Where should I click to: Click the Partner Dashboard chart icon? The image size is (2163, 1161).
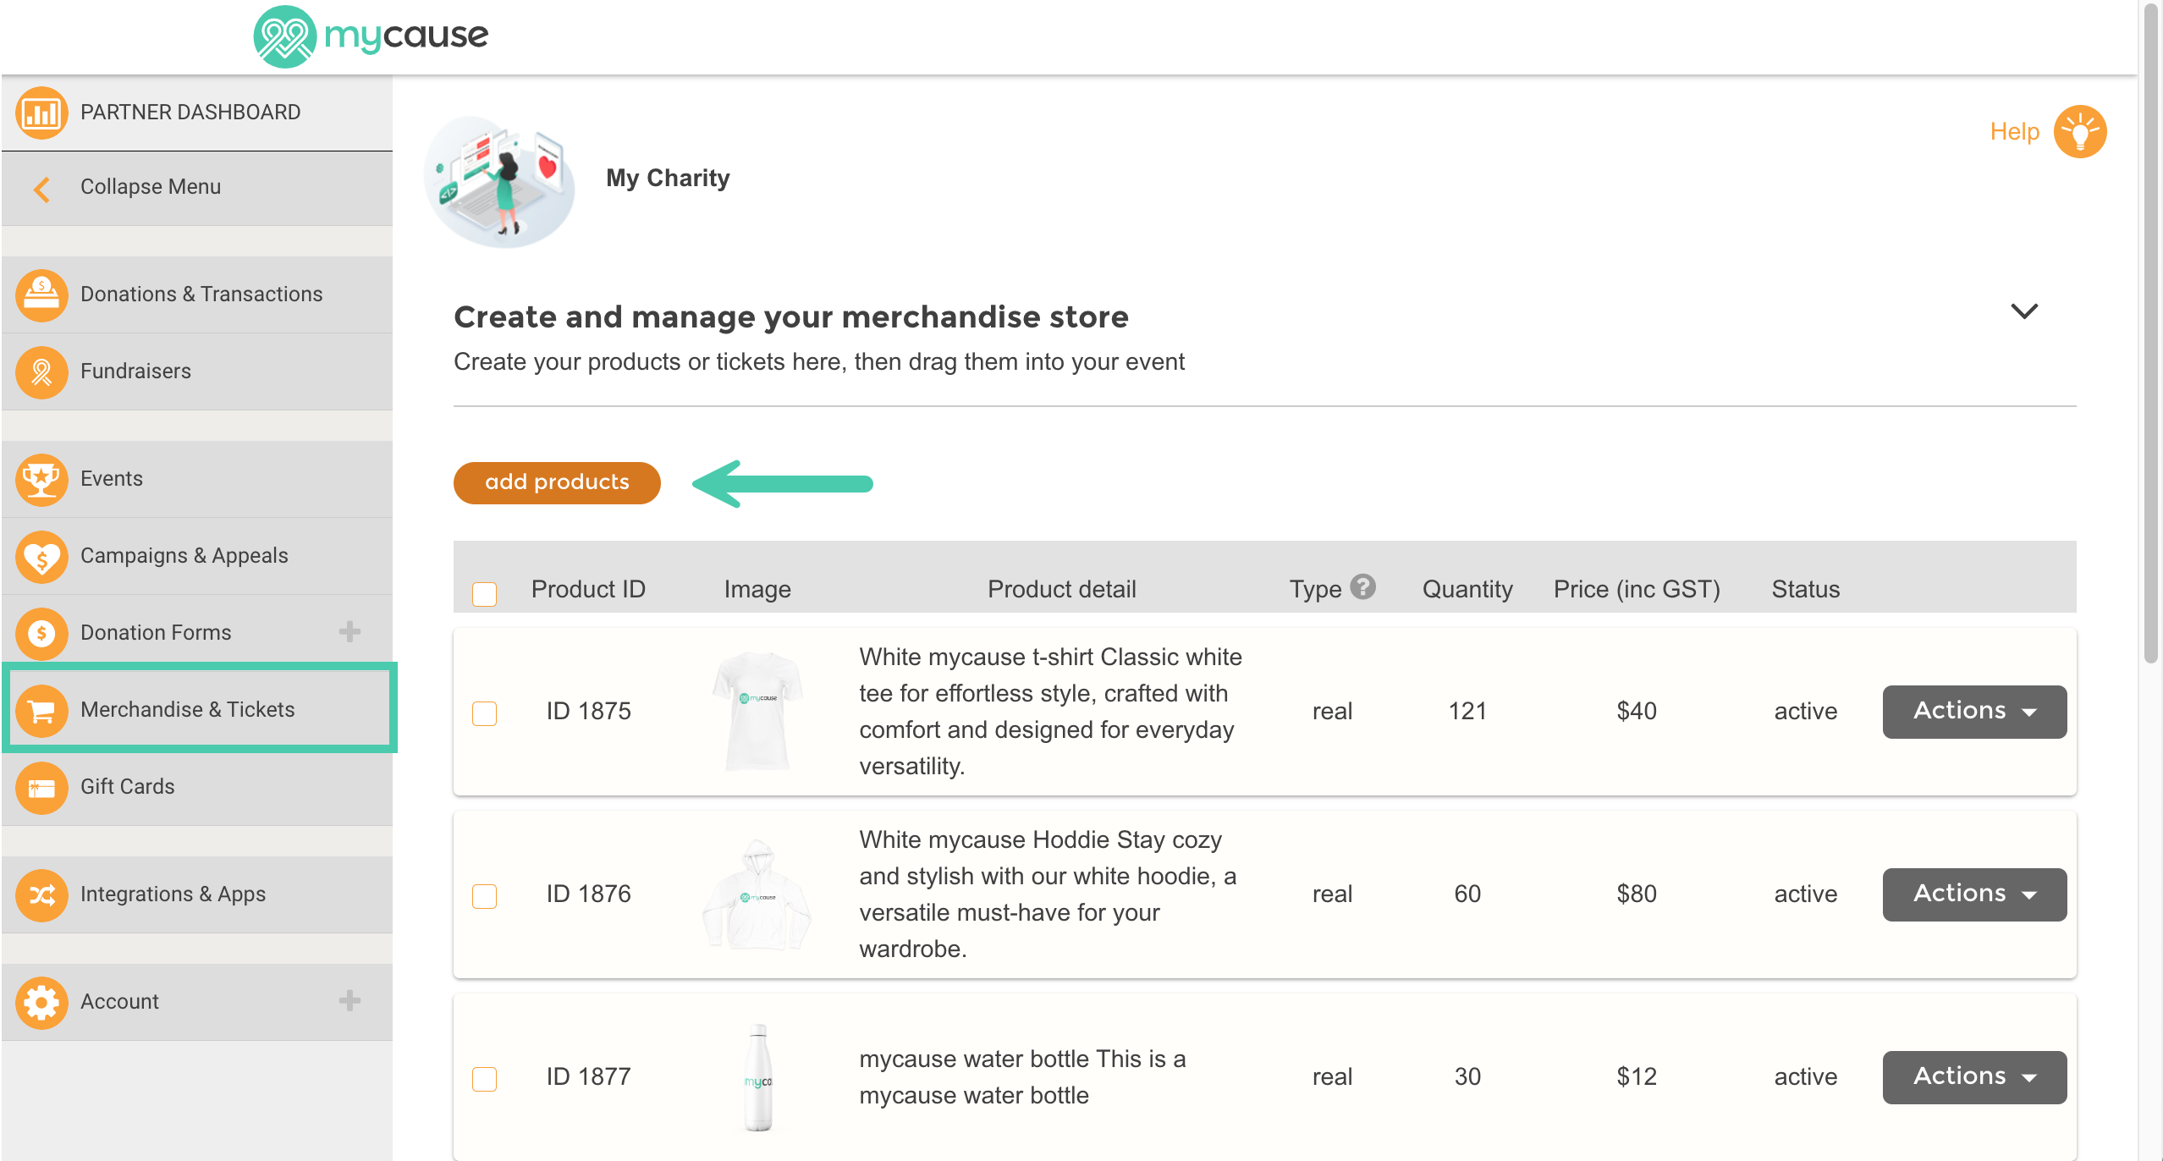[x=41, y=113]
